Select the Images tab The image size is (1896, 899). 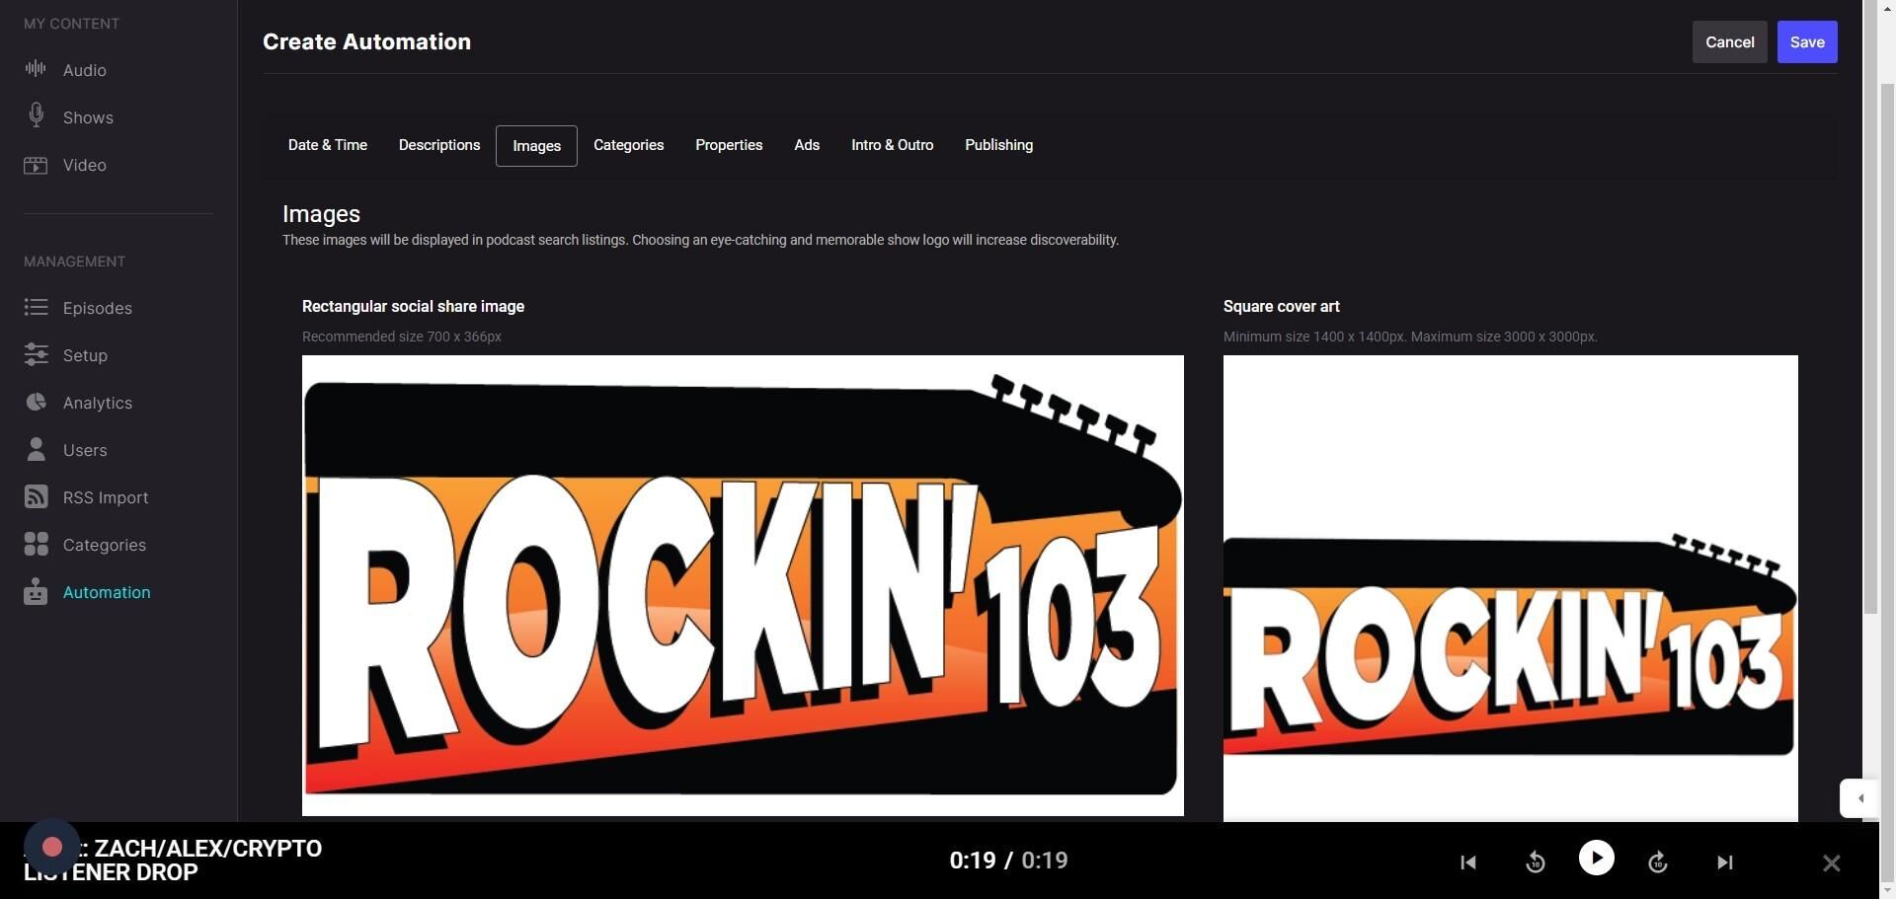pos(536,146)
